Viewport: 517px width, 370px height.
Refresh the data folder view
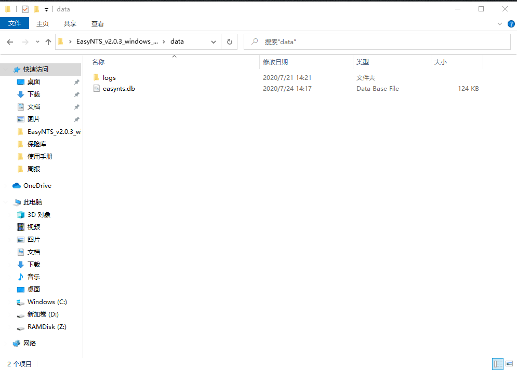click(x=230, y=42)
